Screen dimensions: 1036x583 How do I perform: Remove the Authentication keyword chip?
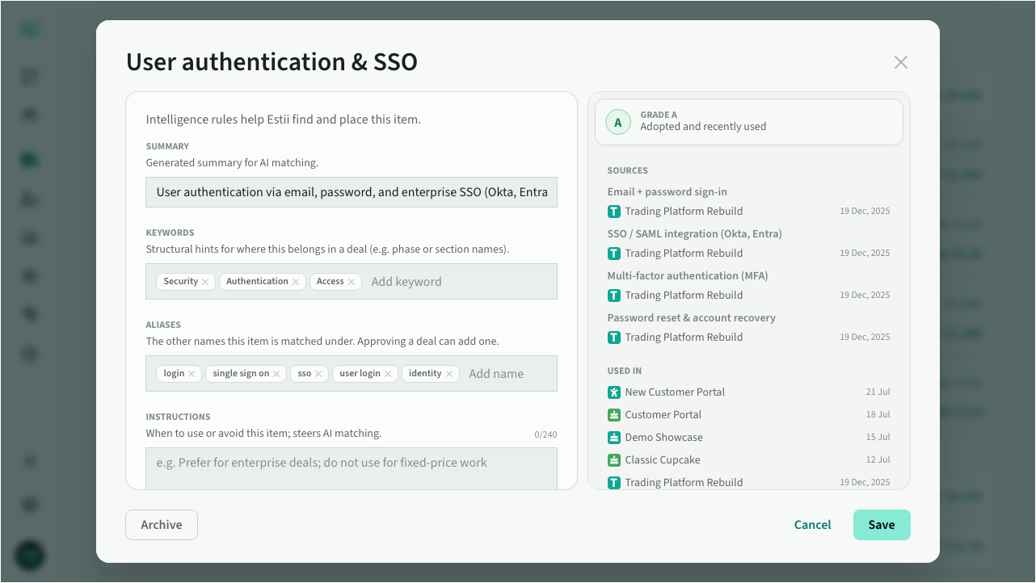coord(296,282)
